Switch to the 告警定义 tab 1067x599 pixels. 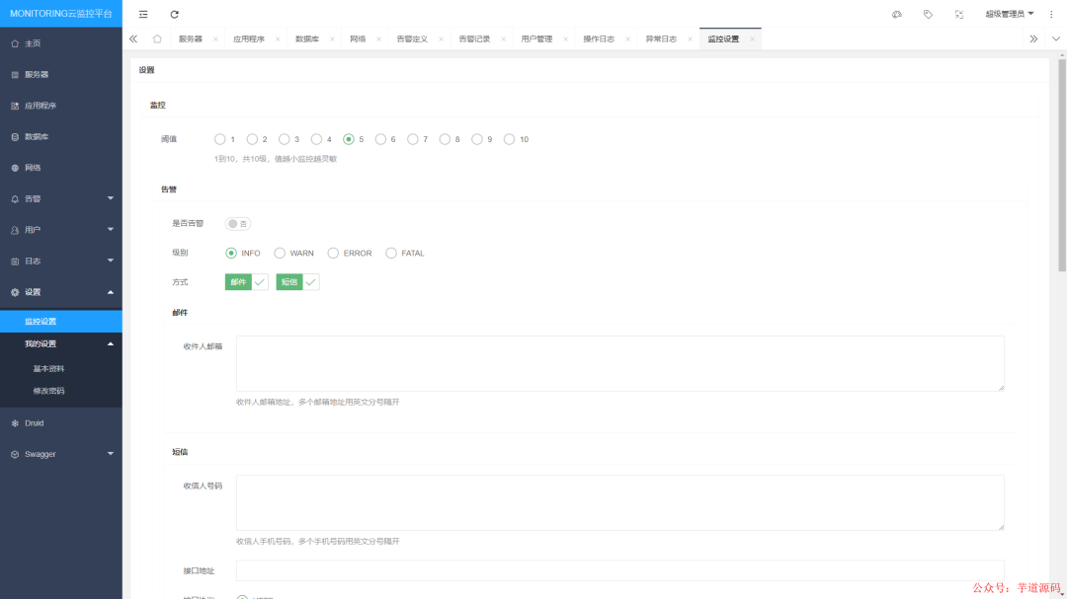click(x=412, y=39)
